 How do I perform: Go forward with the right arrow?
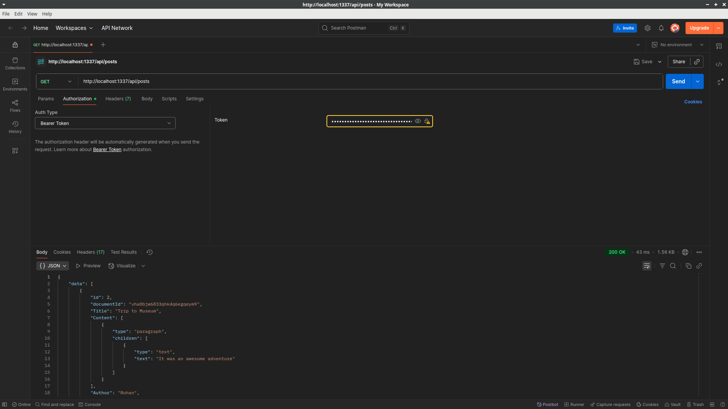[24, 28]
